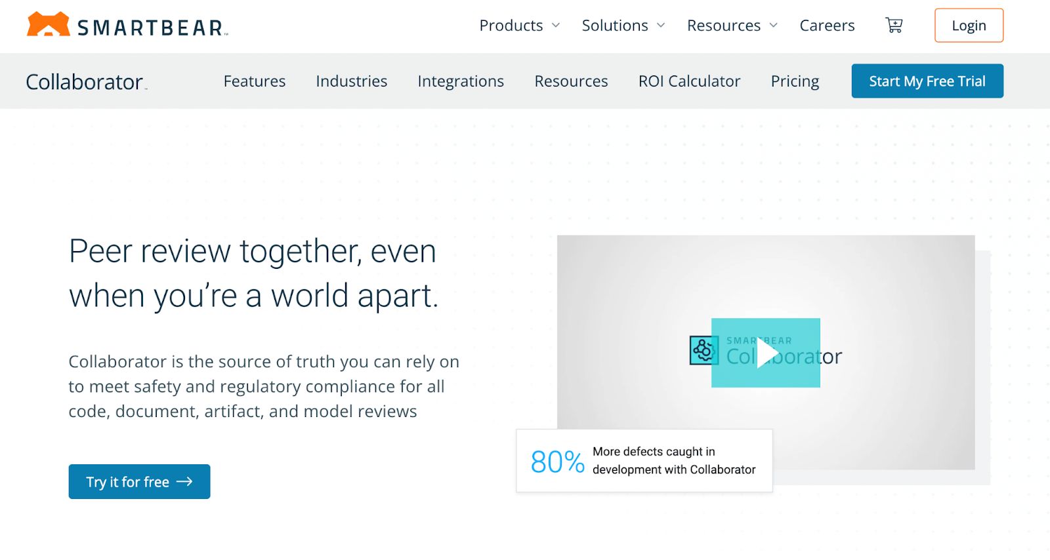Play the Collaborator video

pyautogui.click(x=766, y=353)
